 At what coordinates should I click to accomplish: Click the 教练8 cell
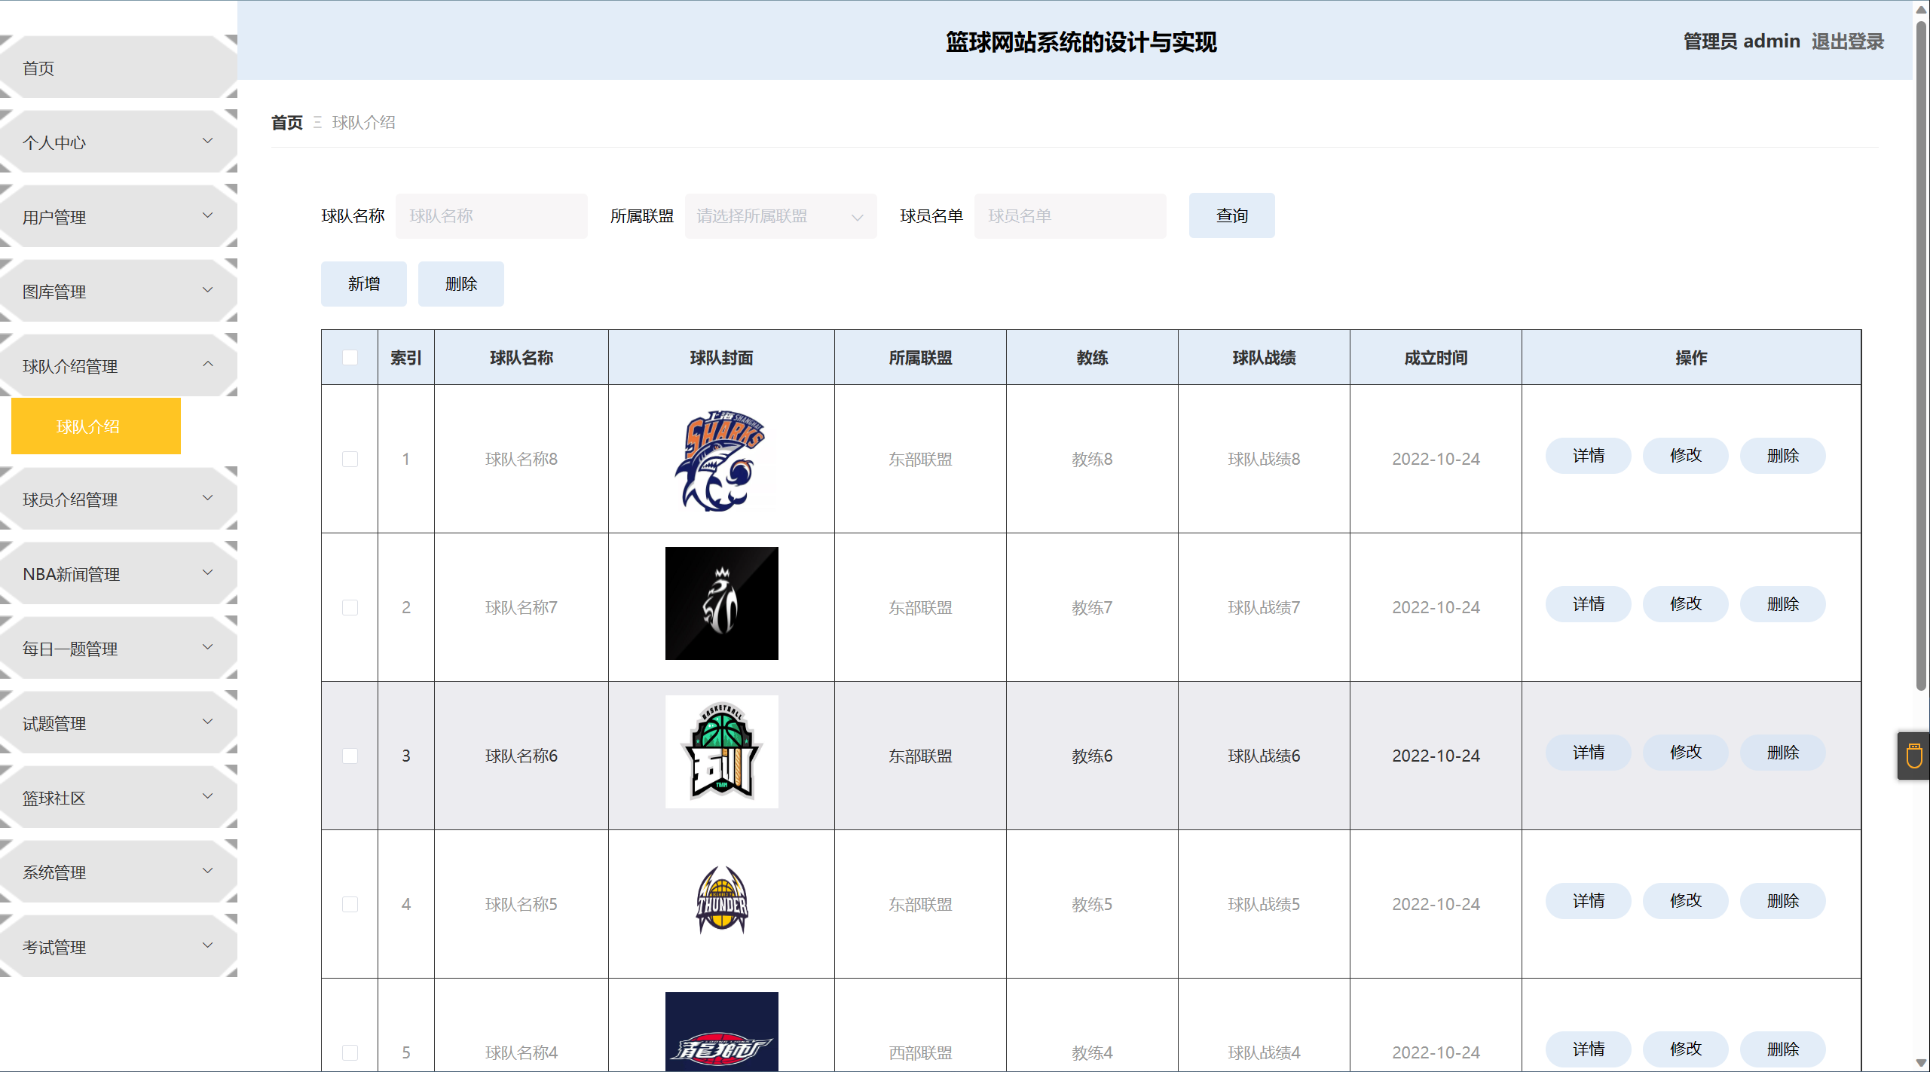coord(1092,459)
